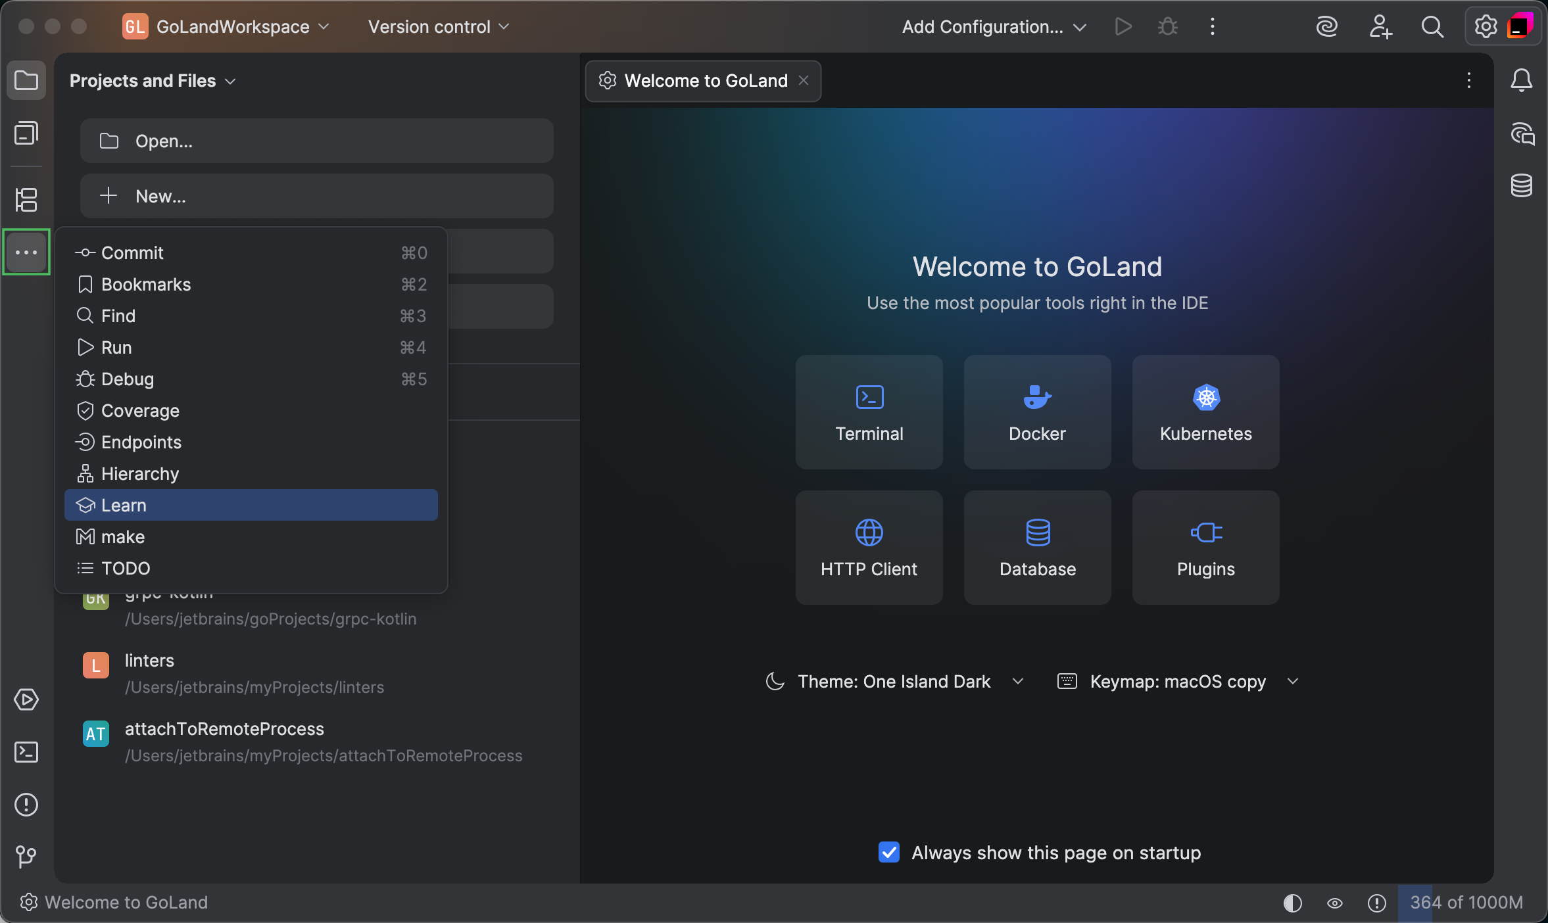This screenshot has width=1548, height=923.
Task: Click the Open... button
Action: [316, 141]
